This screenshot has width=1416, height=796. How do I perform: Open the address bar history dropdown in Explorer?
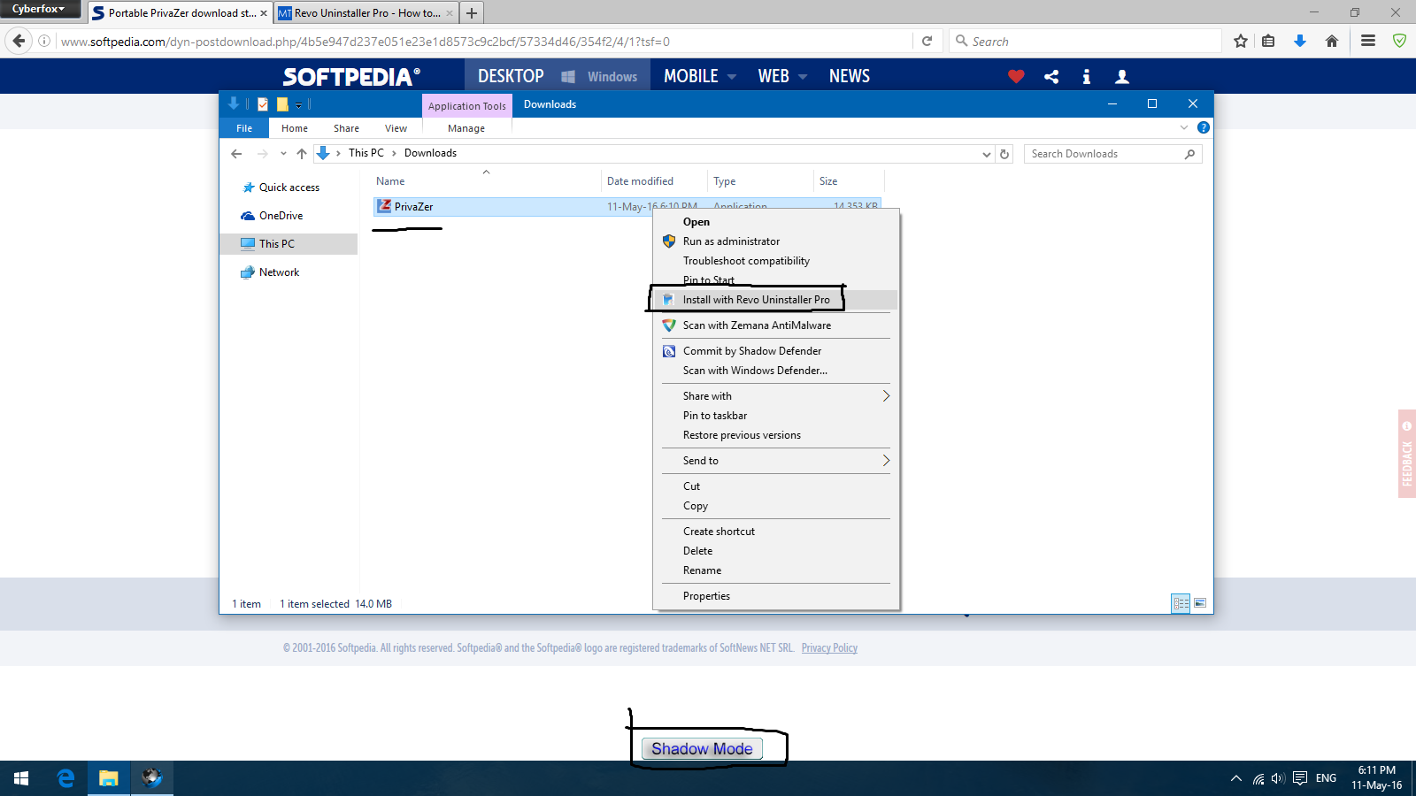[x=987, y=154]
